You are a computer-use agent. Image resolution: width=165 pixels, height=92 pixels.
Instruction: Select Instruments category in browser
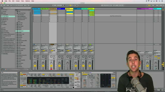pos(5,15)
